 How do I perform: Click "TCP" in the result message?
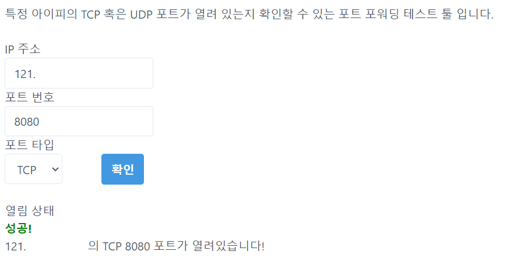click(x=112, y=246)
